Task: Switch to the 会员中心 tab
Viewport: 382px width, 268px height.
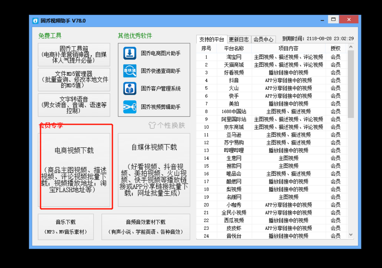Action: 263,39
